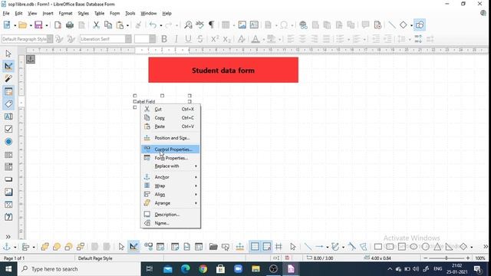The height and width of the screenshot is (276, 491).
Task: Click the highlighting color icon
Action: coord(271,39)
